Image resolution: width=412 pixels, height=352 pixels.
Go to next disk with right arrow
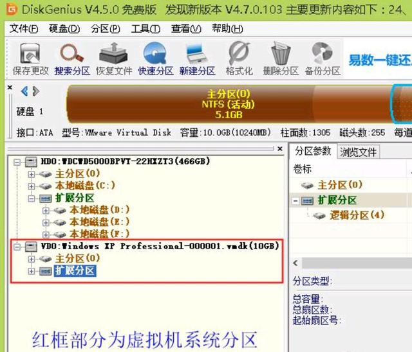click(x=36, y=91)
